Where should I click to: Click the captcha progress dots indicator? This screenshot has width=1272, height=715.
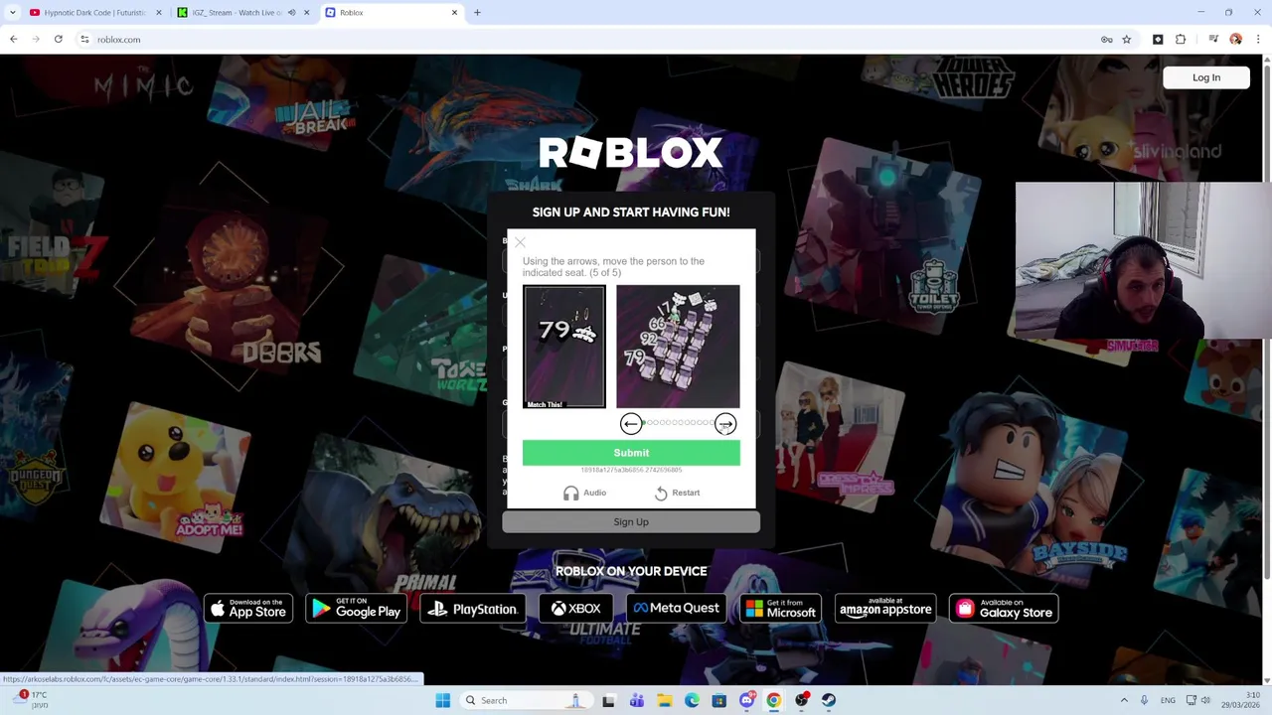[x=678, y=424]
